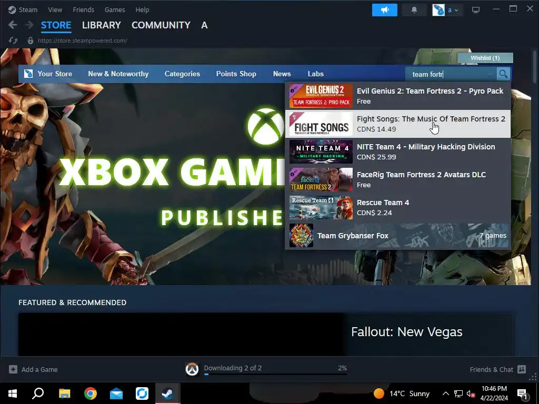
Task: Open Team Grybanser Fox developer result
Action: click(x=398, y=235)
